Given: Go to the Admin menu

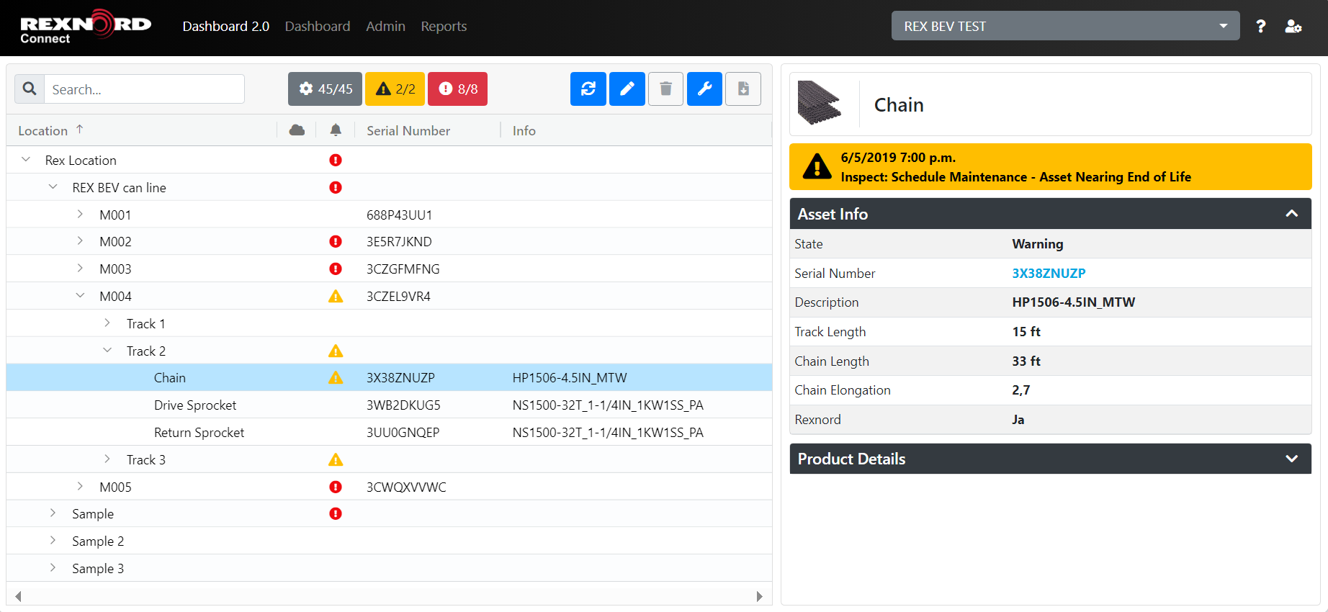Looking at the screenshot, I should pos(385,27).
